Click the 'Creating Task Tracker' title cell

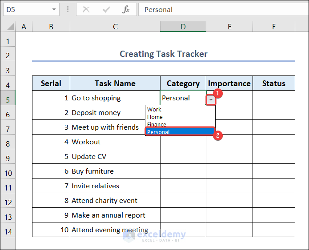pos(163,54)
